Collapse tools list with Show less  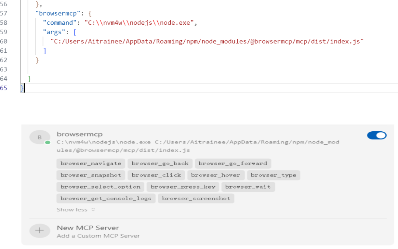click(76, 210)
